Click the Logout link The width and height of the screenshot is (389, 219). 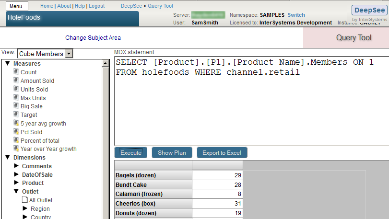(97, 6)
